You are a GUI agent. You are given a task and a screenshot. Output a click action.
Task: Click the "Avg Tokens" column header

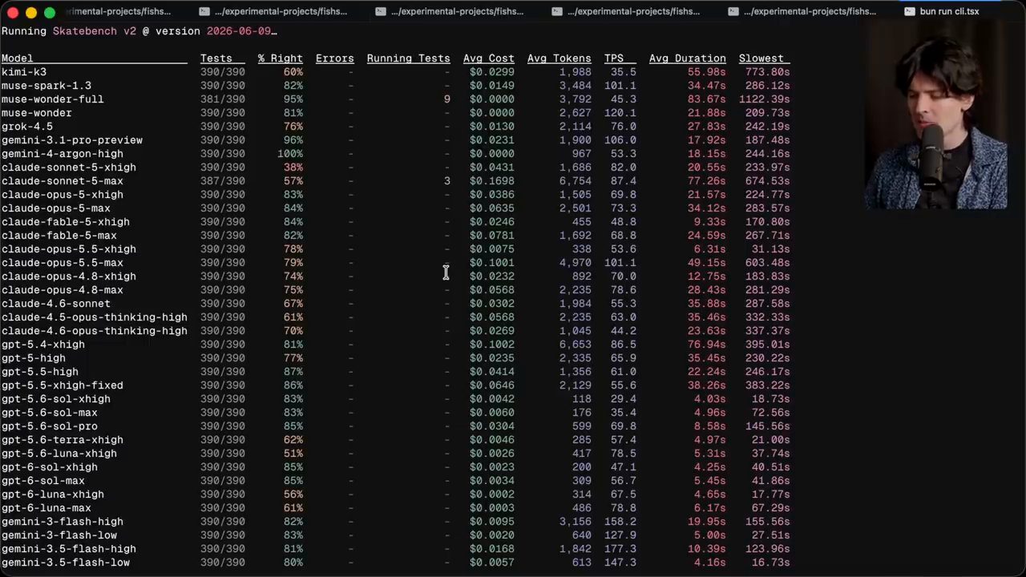click(x=559, y=59)
